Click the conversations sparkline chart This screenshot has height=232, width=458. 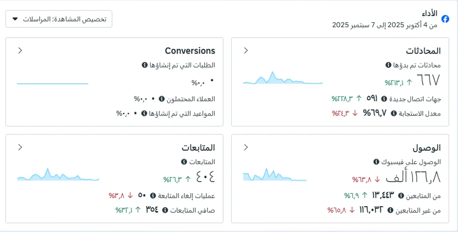[282, 79]
